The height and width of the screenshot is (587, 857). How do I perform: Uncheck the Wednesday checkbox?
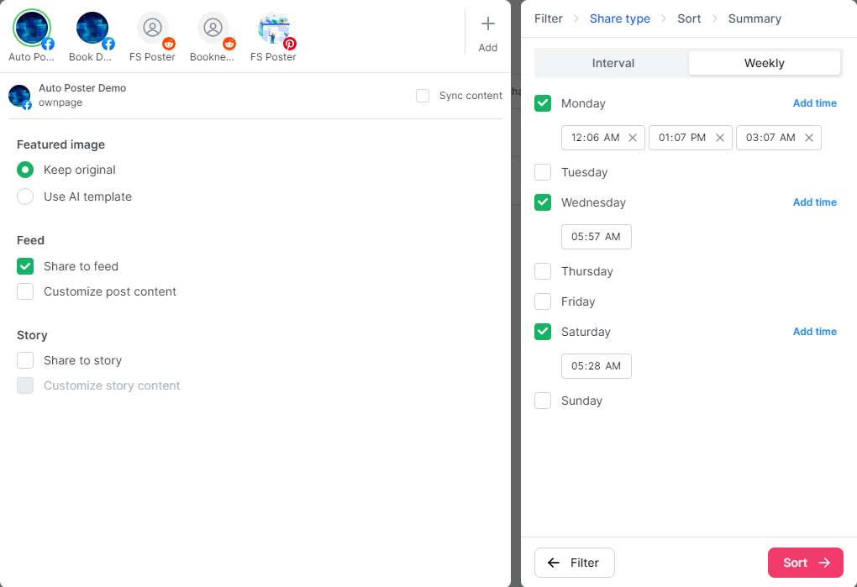pos(543,202)
